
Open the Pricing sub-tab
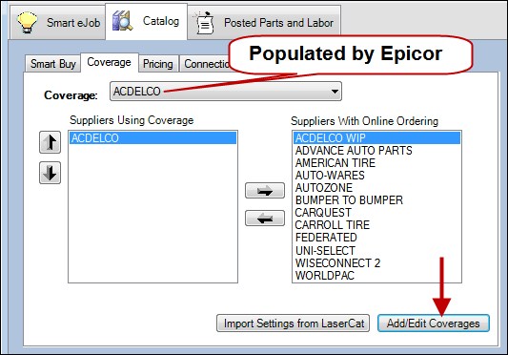coord(158,64)
